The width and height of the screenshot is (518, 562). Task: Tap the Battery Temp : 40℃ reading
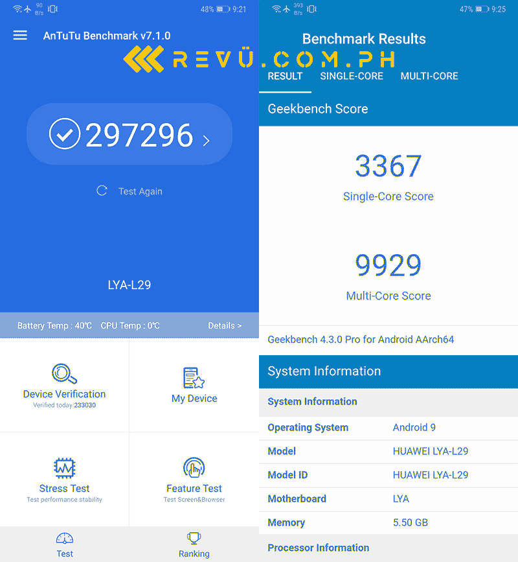coord(54,325)
